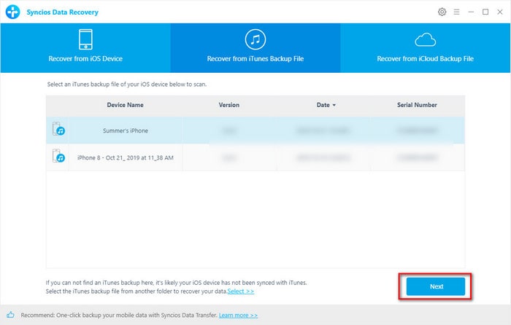Viewport: 511px width, 325px height.
Task: Click the Version column header
Action: pos(228,105)
